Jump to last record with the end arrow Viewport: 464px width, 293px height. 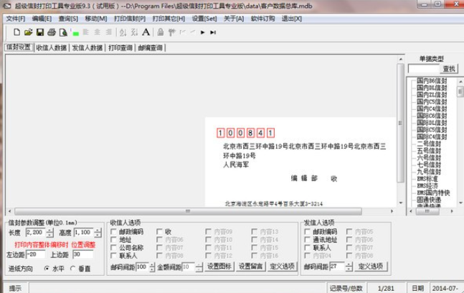tap(213, 32)
